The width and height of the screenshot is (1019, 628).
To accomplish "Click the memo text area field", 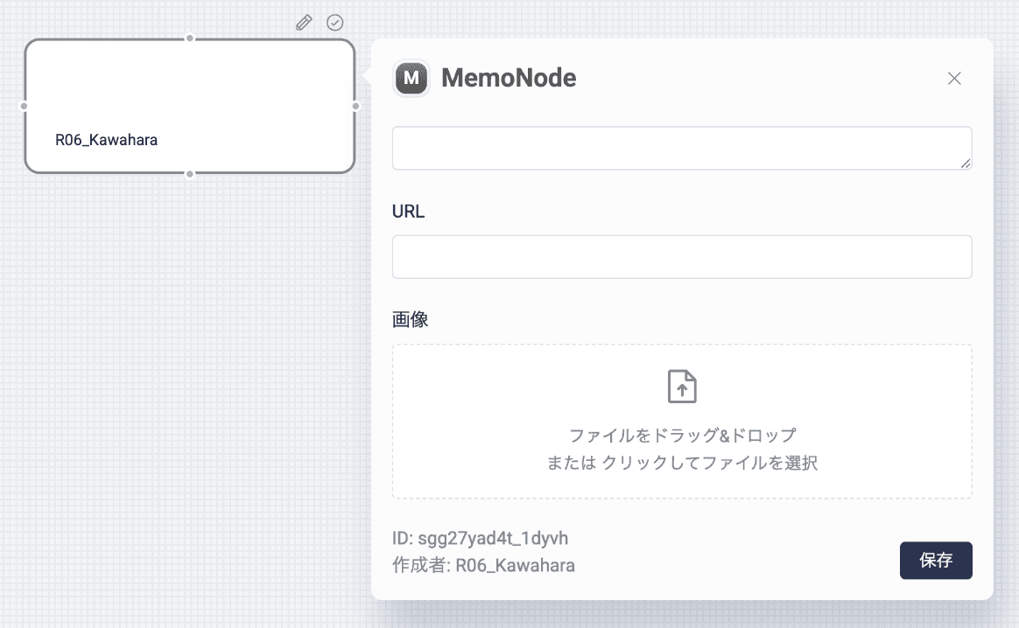I will pos(682,148).
